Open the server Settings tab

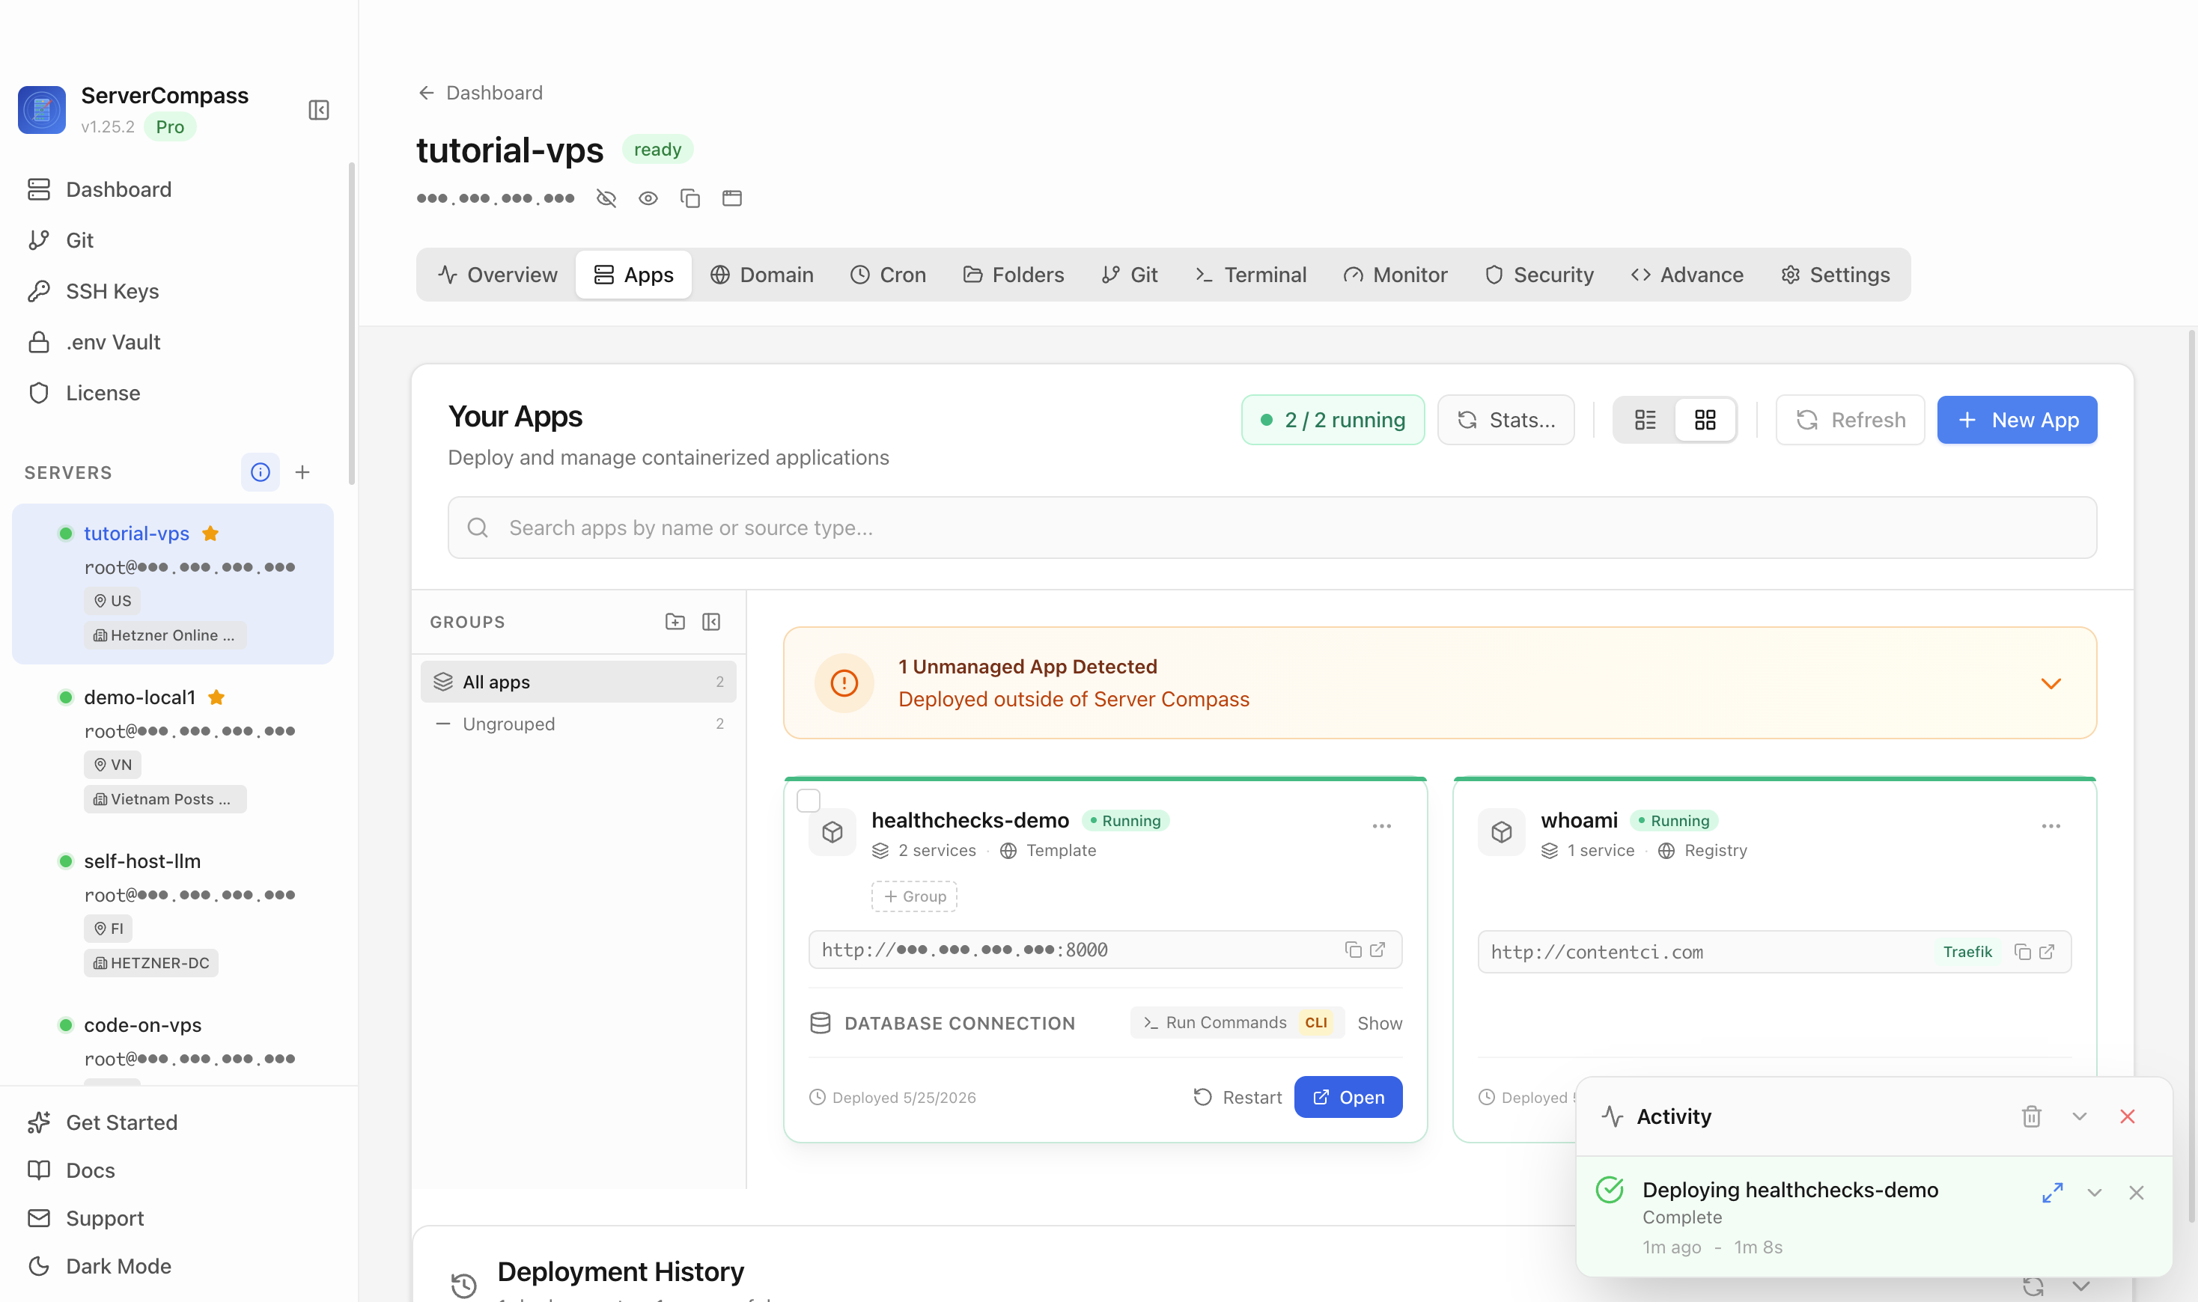tap(1836, 275)
